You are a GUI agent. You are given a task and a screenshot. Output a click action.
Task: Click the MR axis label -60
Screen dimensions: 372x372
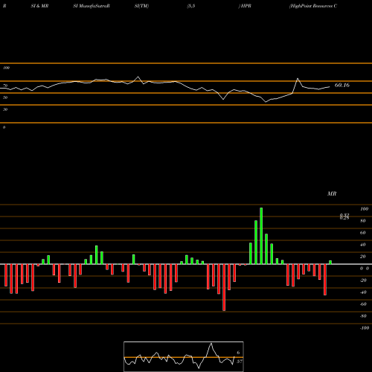pyautogui.click(x=363, y=304)
